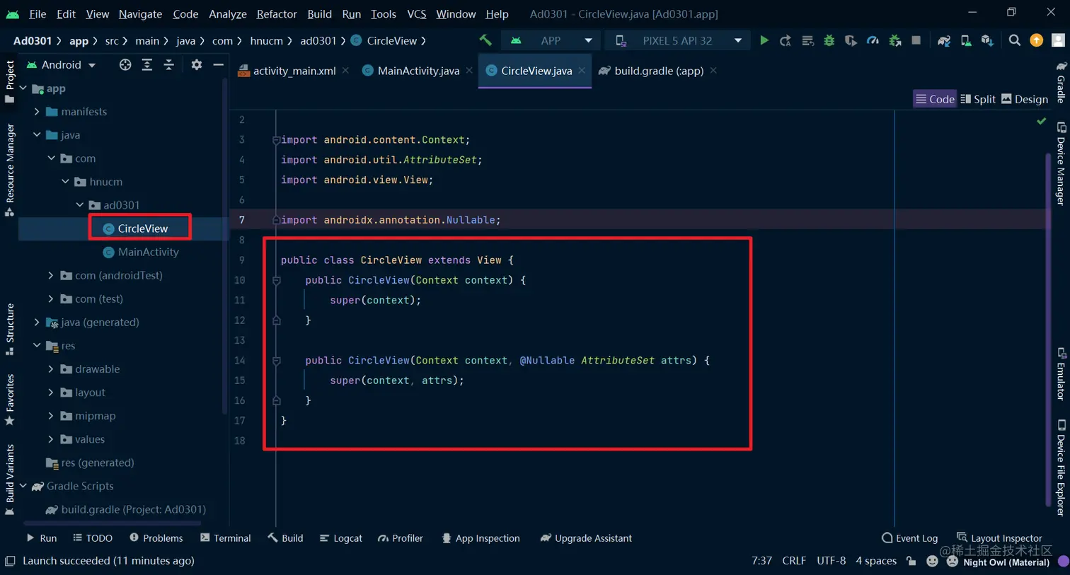Click the Make Project hammer icon
Viewport: 1070px width, 575px height.
pyautogui.click(x=485, y=40)
